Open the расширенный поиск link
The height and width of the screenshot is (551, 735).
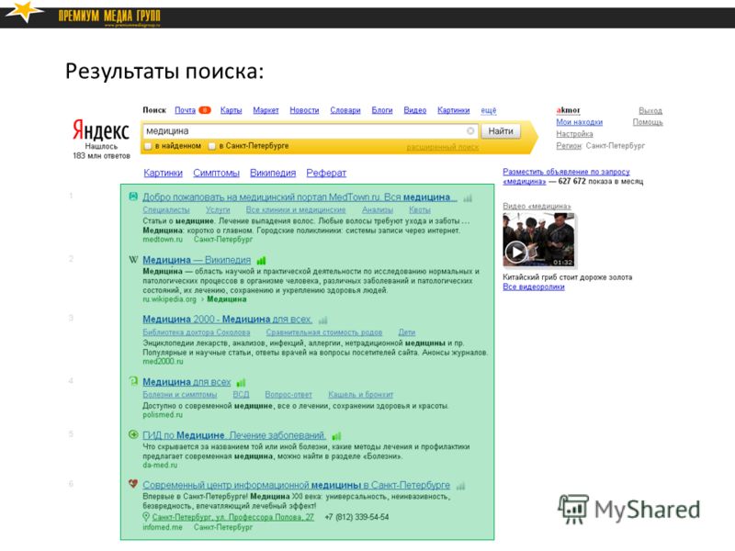click(x=443, y=147)
